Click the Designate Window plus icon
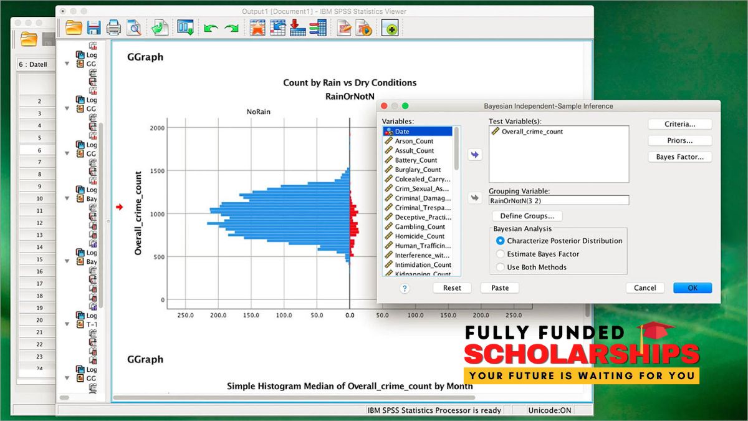 tap(390, 28)
